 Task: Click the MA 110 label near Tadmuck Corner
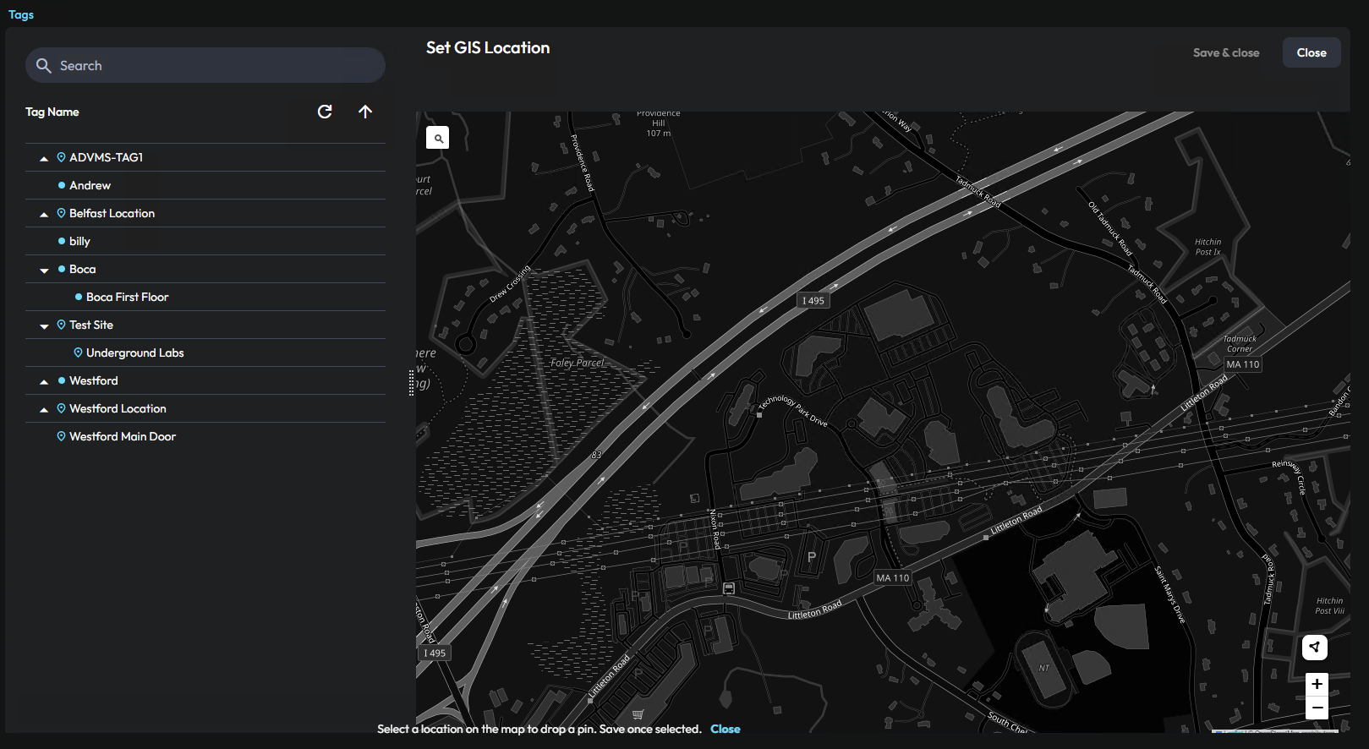click(1243, 364)
